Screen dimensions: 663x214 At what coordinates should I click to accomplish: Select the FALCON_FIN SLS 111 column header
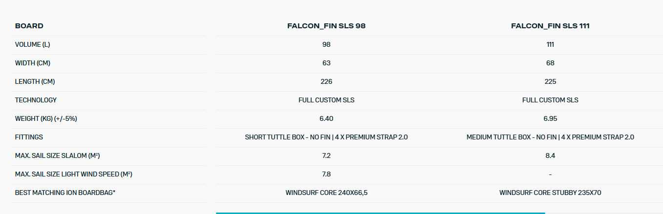click(550, 26)
